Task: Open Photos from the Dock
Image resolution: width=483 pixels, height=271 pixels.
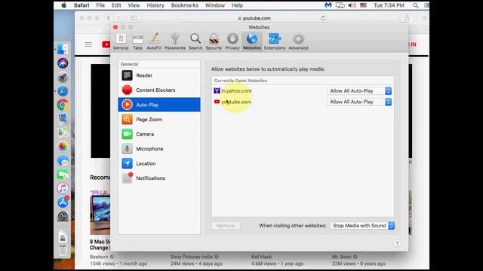Action: (63, 147)
